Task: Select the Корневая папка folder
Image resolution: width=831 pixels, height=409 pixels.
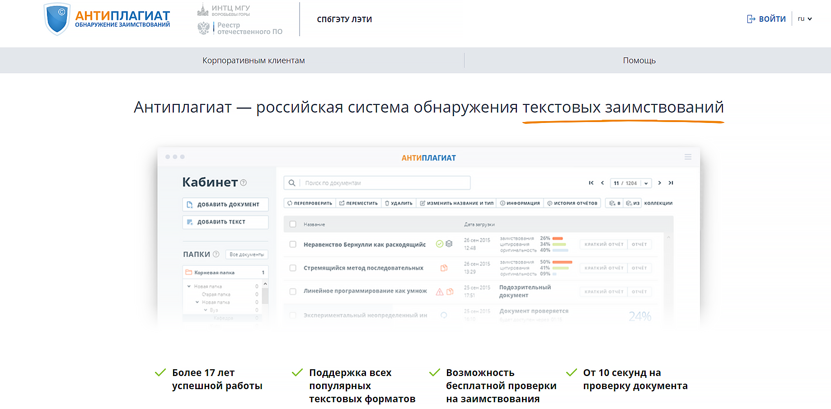Action: (x=225, y=273)
